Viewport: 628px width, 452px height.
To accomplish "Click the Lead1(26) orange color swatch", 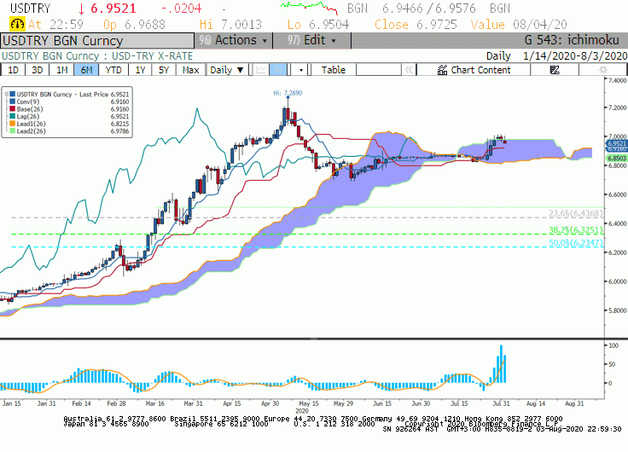I will click(x=13, y=125).
